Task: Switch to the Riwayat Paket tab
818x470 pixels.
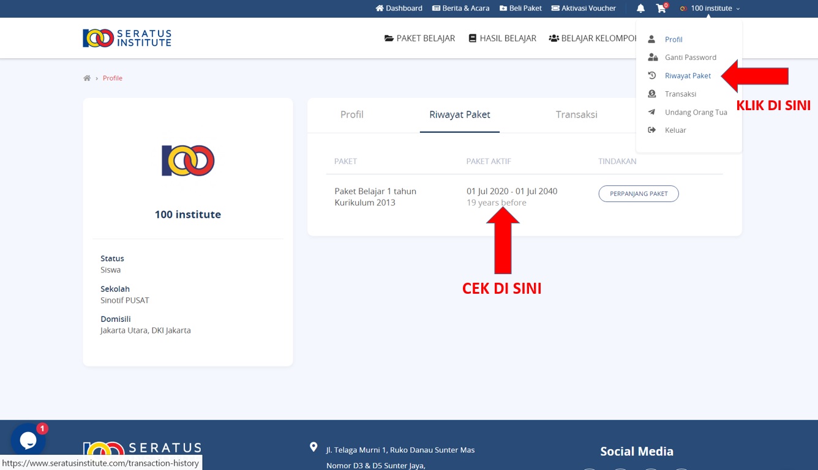Action: click(x=460, y=114)
